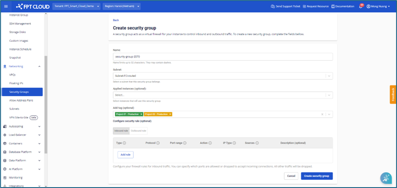
Task: Open the Tenant selector dropdown
Action: click(x=77, y=6)
